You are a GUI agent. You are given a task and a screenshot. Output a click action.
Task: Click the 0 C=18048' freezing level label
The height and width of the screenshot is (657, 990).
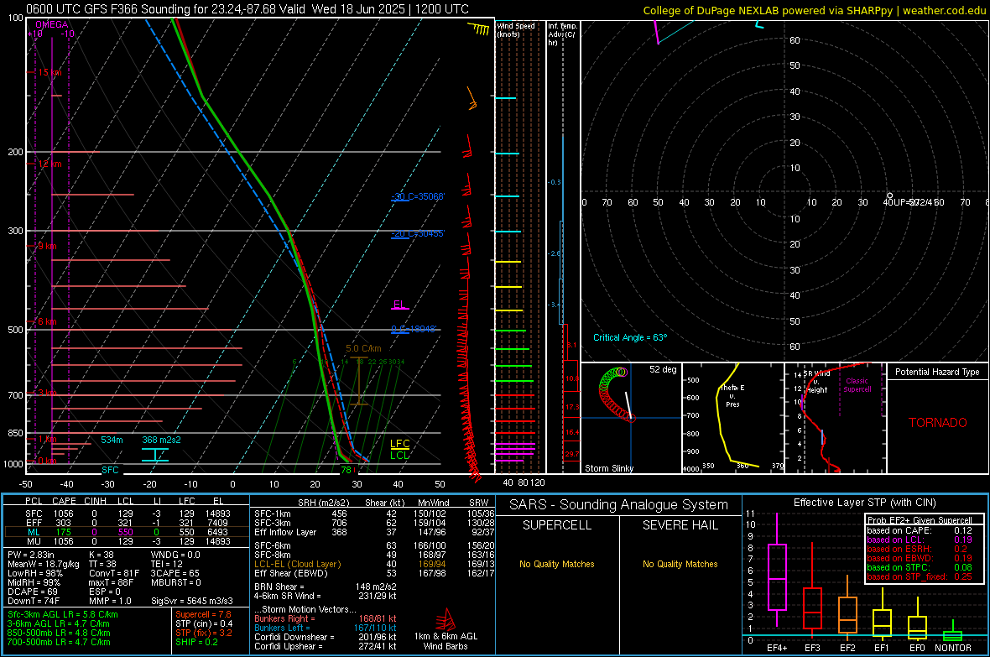click(414, 329)
